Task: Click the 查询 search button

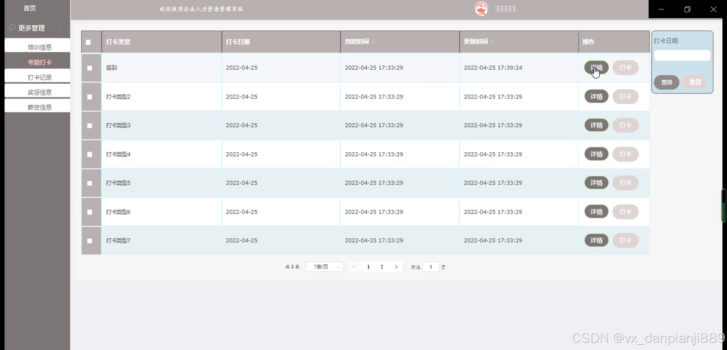Action: pos(666,82)
